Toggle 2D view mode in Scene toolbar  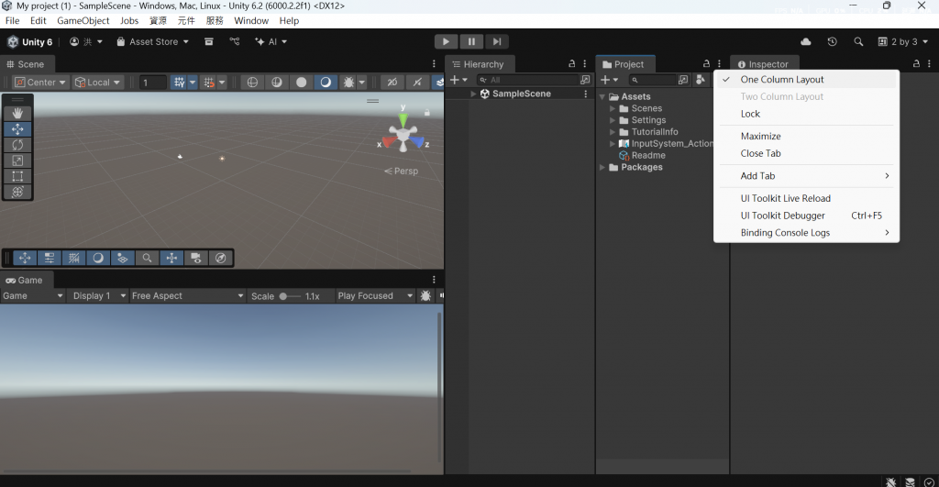tap(392, 82)
